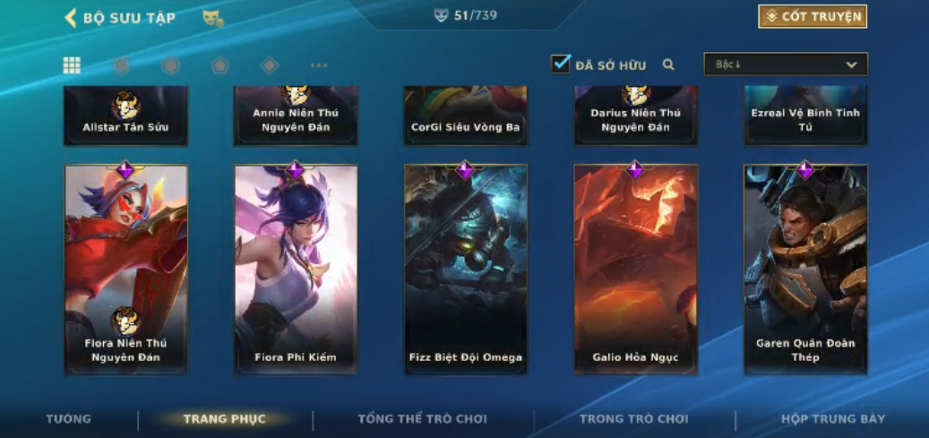The image size is (929, 438).
Task: Switch to the Tướng tab
Action: [x=69, y=419]
